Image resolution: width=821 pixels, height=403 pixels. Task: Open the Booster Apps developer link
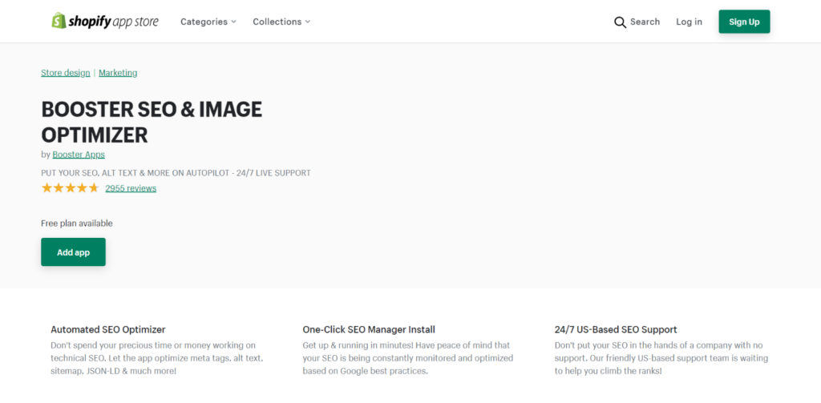79,155
